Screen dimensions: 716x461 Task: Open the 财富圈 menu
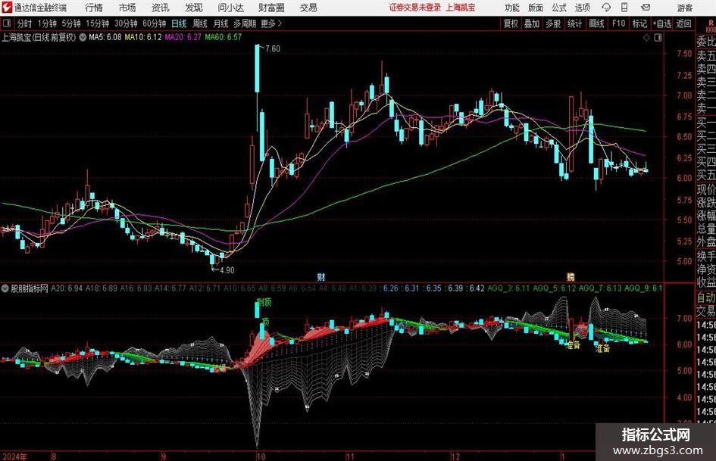[x=271, y=8]
